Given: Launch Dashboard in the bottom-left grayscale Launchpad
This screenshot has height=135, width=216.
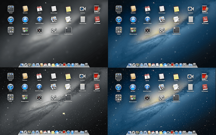Looking at the screenshot, I should (39, 98).
